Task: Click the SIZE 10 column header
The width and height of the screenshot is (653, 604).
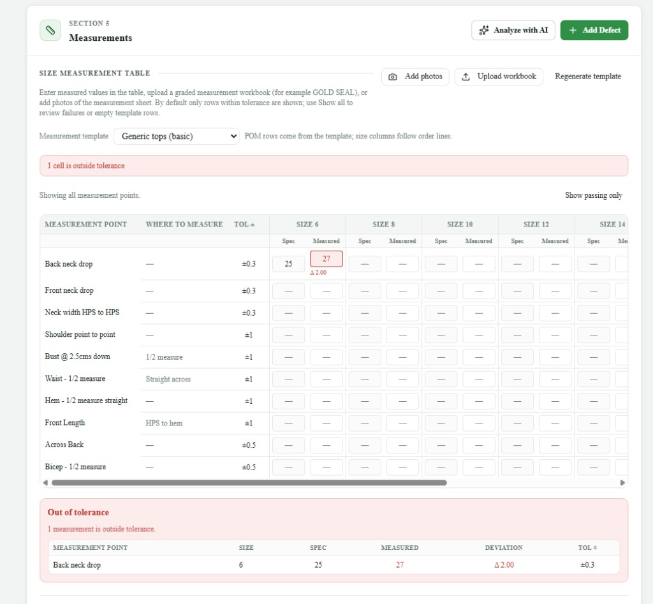Action: pyautogui.click(x=460, y=224)
